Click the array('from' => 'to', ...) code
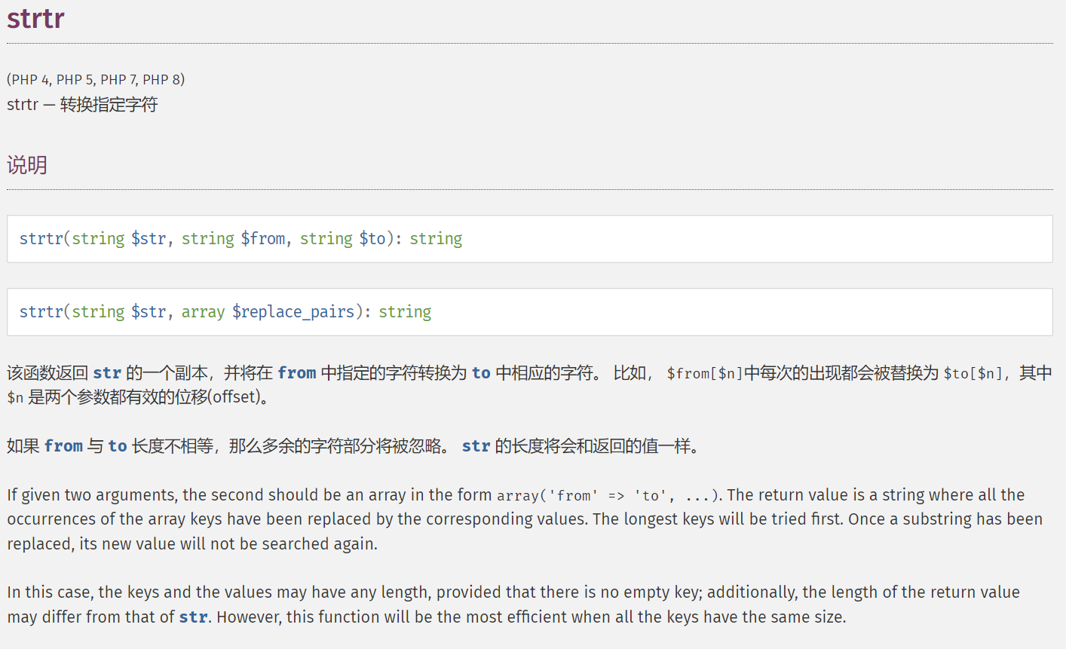Viewport: 1066px width, 649px height. point(602,496)
